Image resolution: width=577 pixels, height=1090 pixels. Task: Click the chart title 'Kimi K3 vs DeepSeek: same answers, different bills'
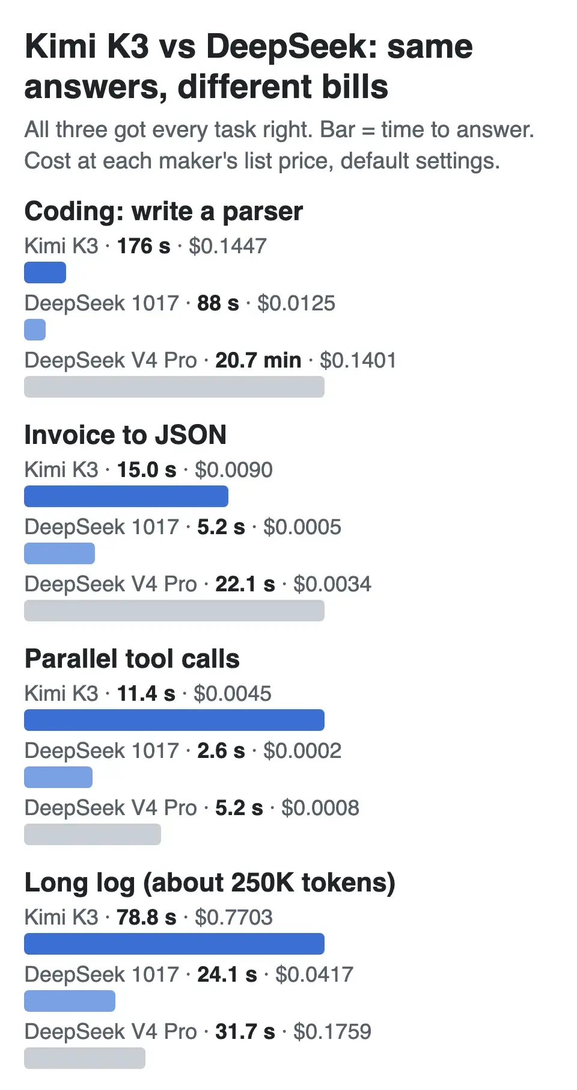[248, 66]
